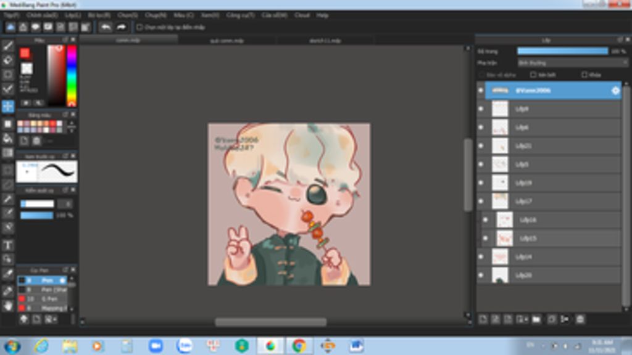
Task: Switch to the quà vann.mdp document tab
Action: (x=227, y=41)
